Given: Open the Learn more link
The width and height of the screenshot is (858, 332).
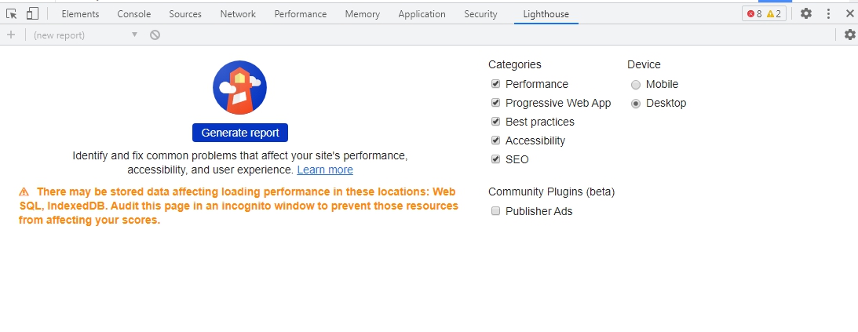Looking at the screenshot, I should pos(325,170).
